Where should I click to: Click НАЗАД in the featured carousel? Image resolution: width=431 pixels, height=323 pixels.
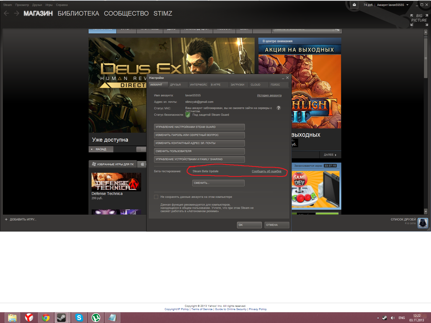pos(101,149)
